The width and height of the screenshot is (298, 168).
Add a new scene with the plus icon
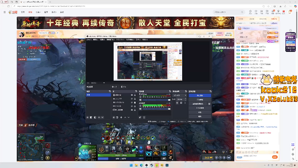tap(88, 117)
